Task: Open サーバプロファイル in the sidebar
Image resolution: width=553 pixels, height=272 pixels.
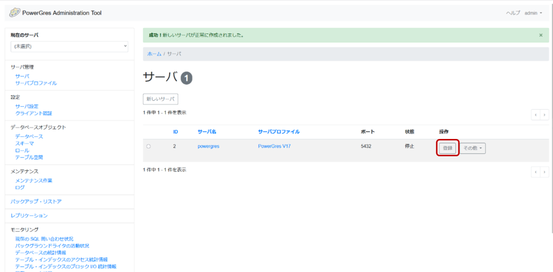Action: (36, 83)
